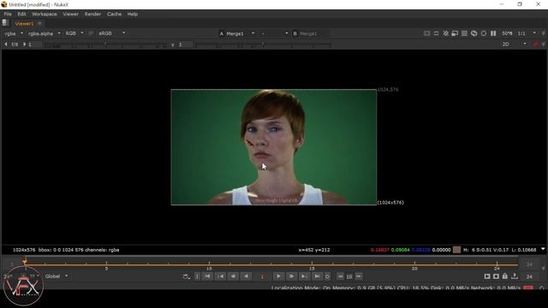The width and height of the screenshot is (548, 308).
Task: Click the in-point I button
Action: tap(197, 276)
